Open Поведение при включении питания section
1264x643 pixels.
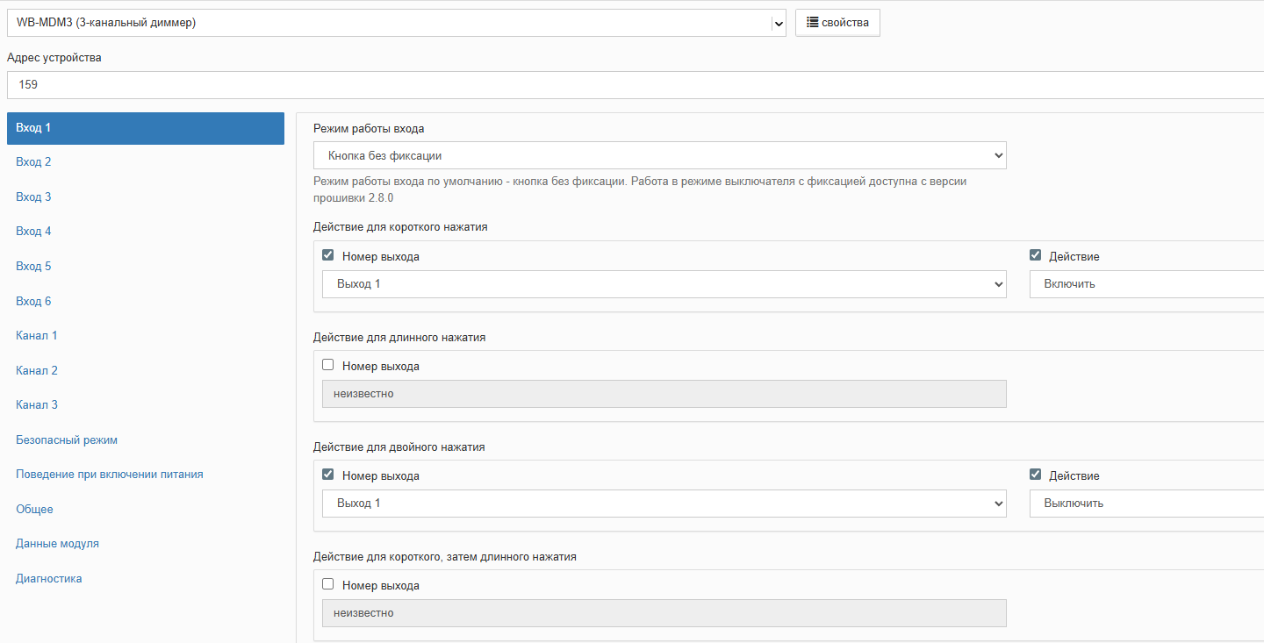(x=110, y=475)
